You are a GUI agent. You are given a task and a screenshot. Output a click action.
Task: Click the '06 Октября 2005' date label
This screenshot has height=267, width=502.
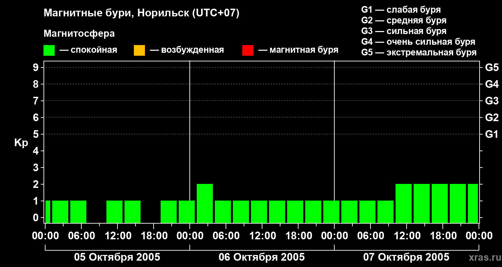coord(262,257)
